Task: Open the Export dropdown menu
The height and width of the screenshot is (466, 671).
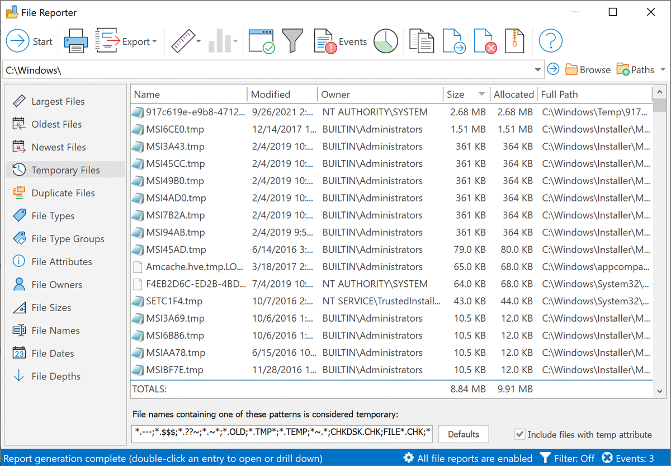Action: click(126, 41)
